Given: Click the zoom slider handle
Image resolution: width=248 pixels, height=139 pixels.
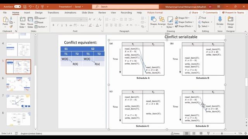Looking at the screenshot, I should tap(222, 134).
